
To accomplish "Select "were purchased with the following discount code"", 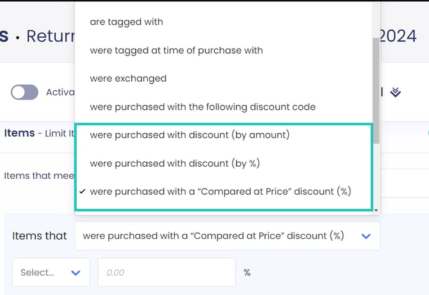I will 202,106.
